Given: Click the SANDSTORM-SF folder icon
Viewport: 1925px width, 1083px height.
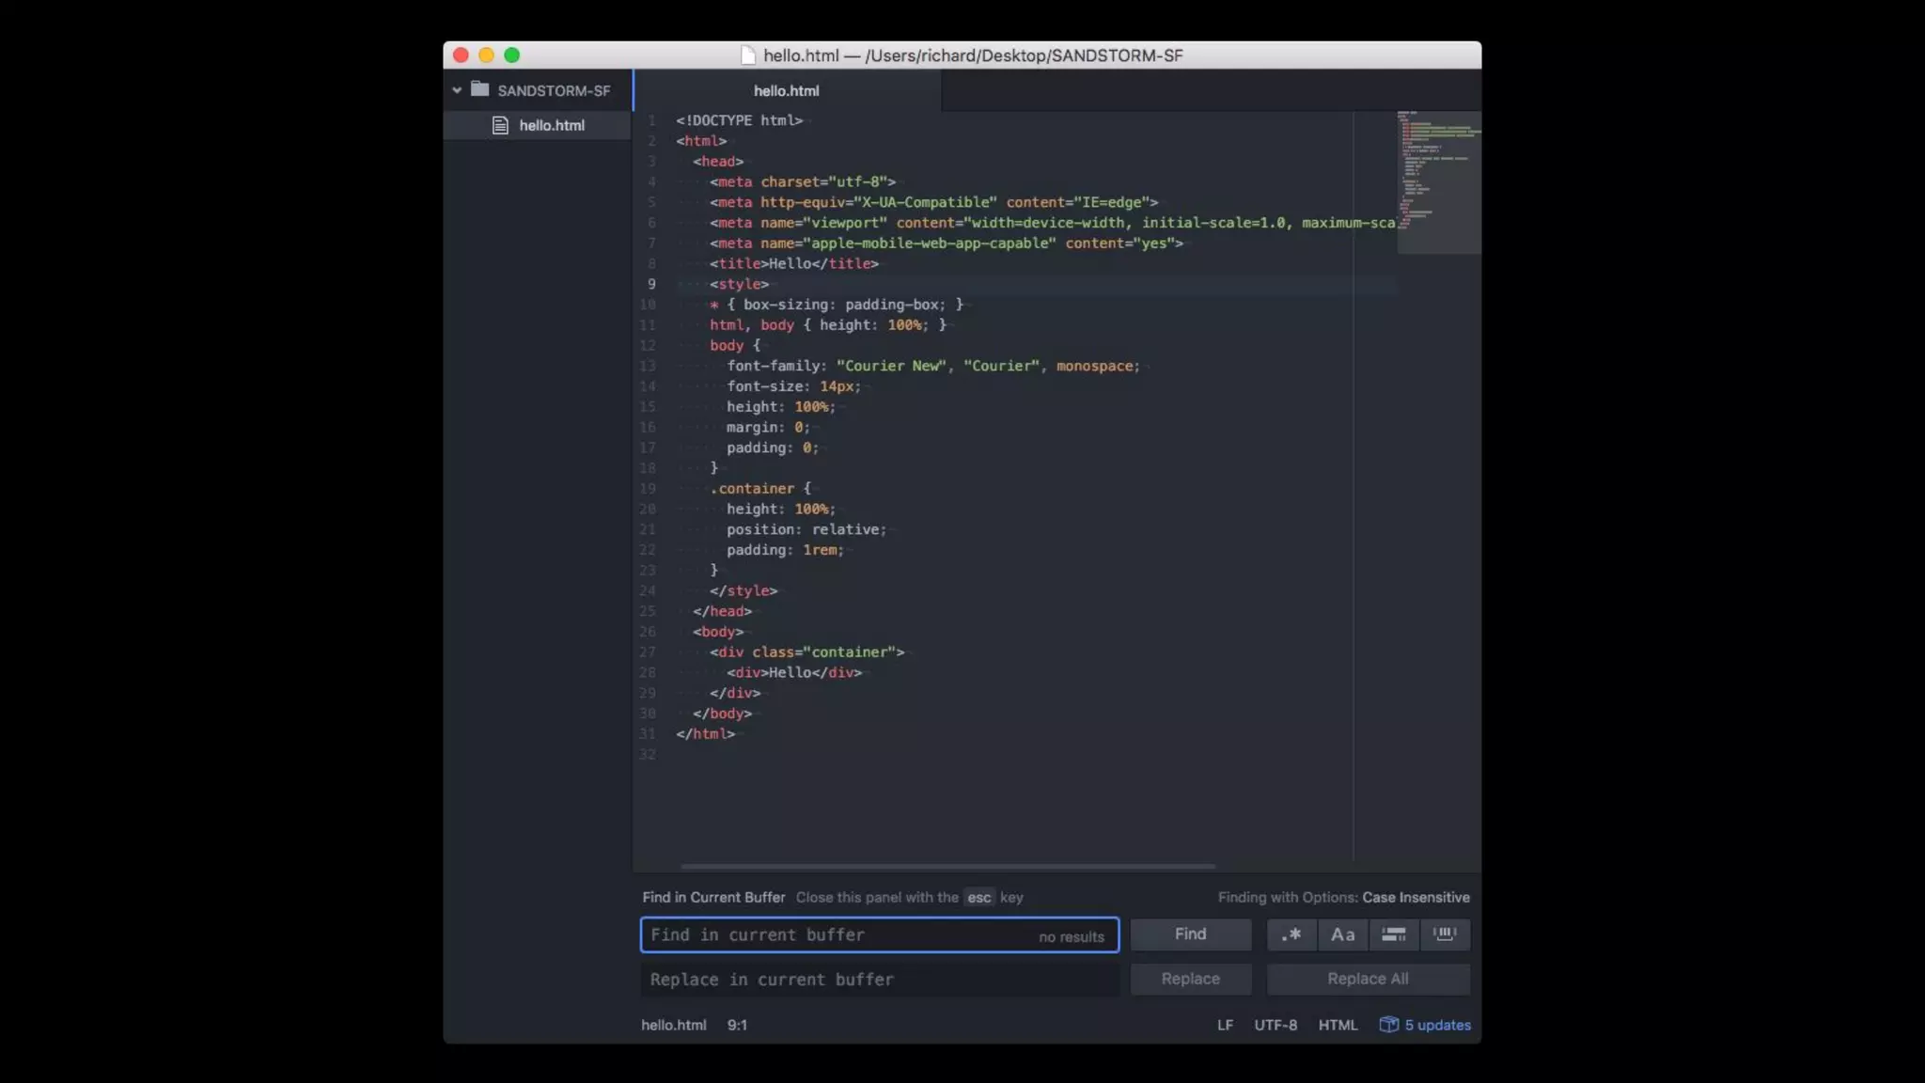Looking at the screenshot, I should (480, 89).
